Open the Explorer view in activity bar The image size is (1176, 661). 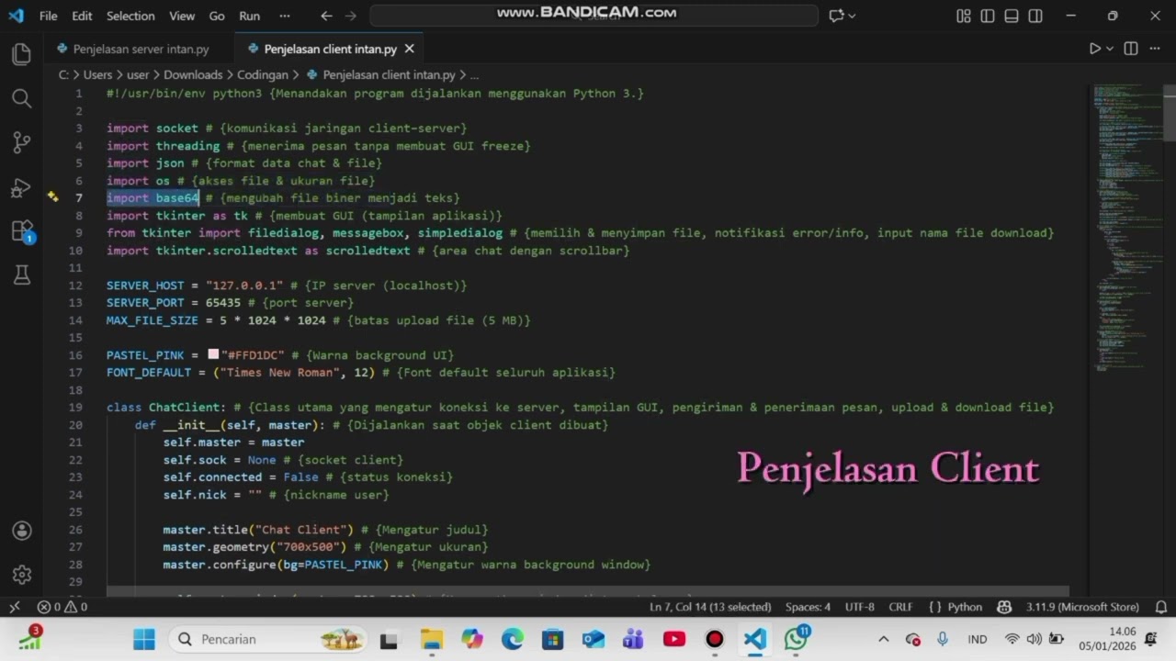point(21,54)
